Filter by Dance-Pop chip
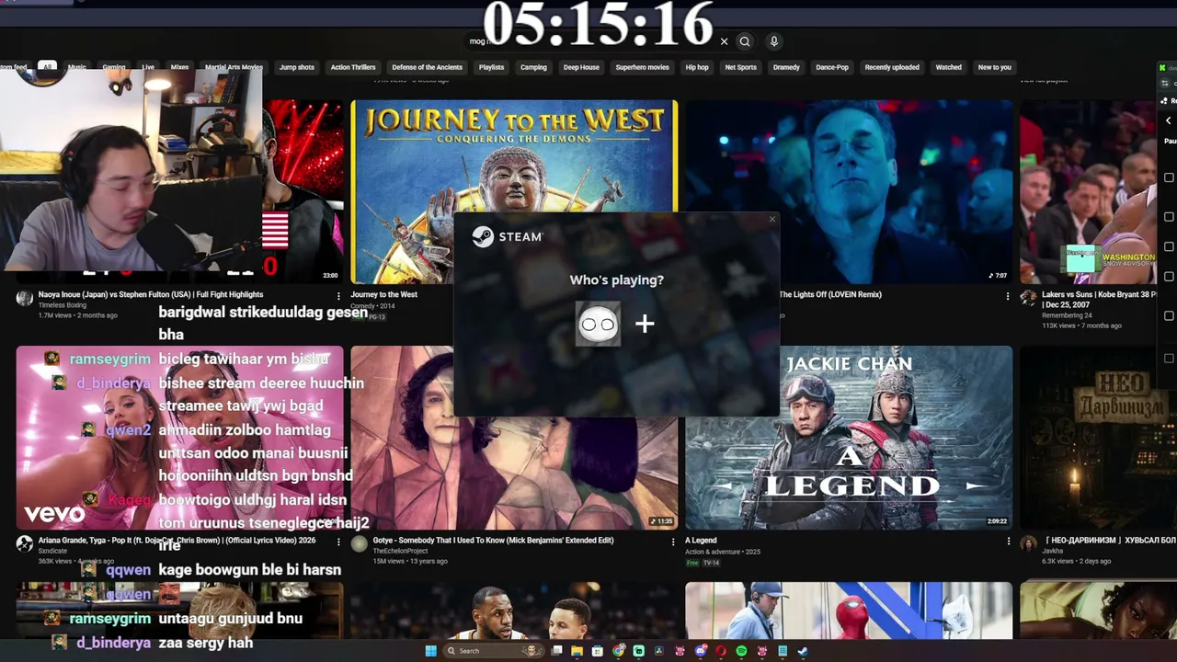 [832, 67]
